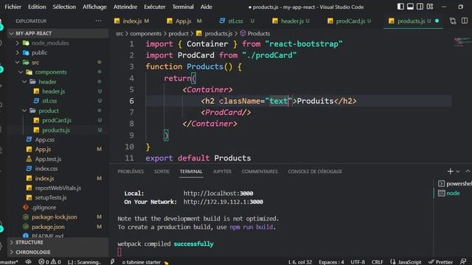Image resolution: width=472 pixels, height=265 pixels.
Task: Open header.js in the explorer tree
Action: click(x=53, y=91)
